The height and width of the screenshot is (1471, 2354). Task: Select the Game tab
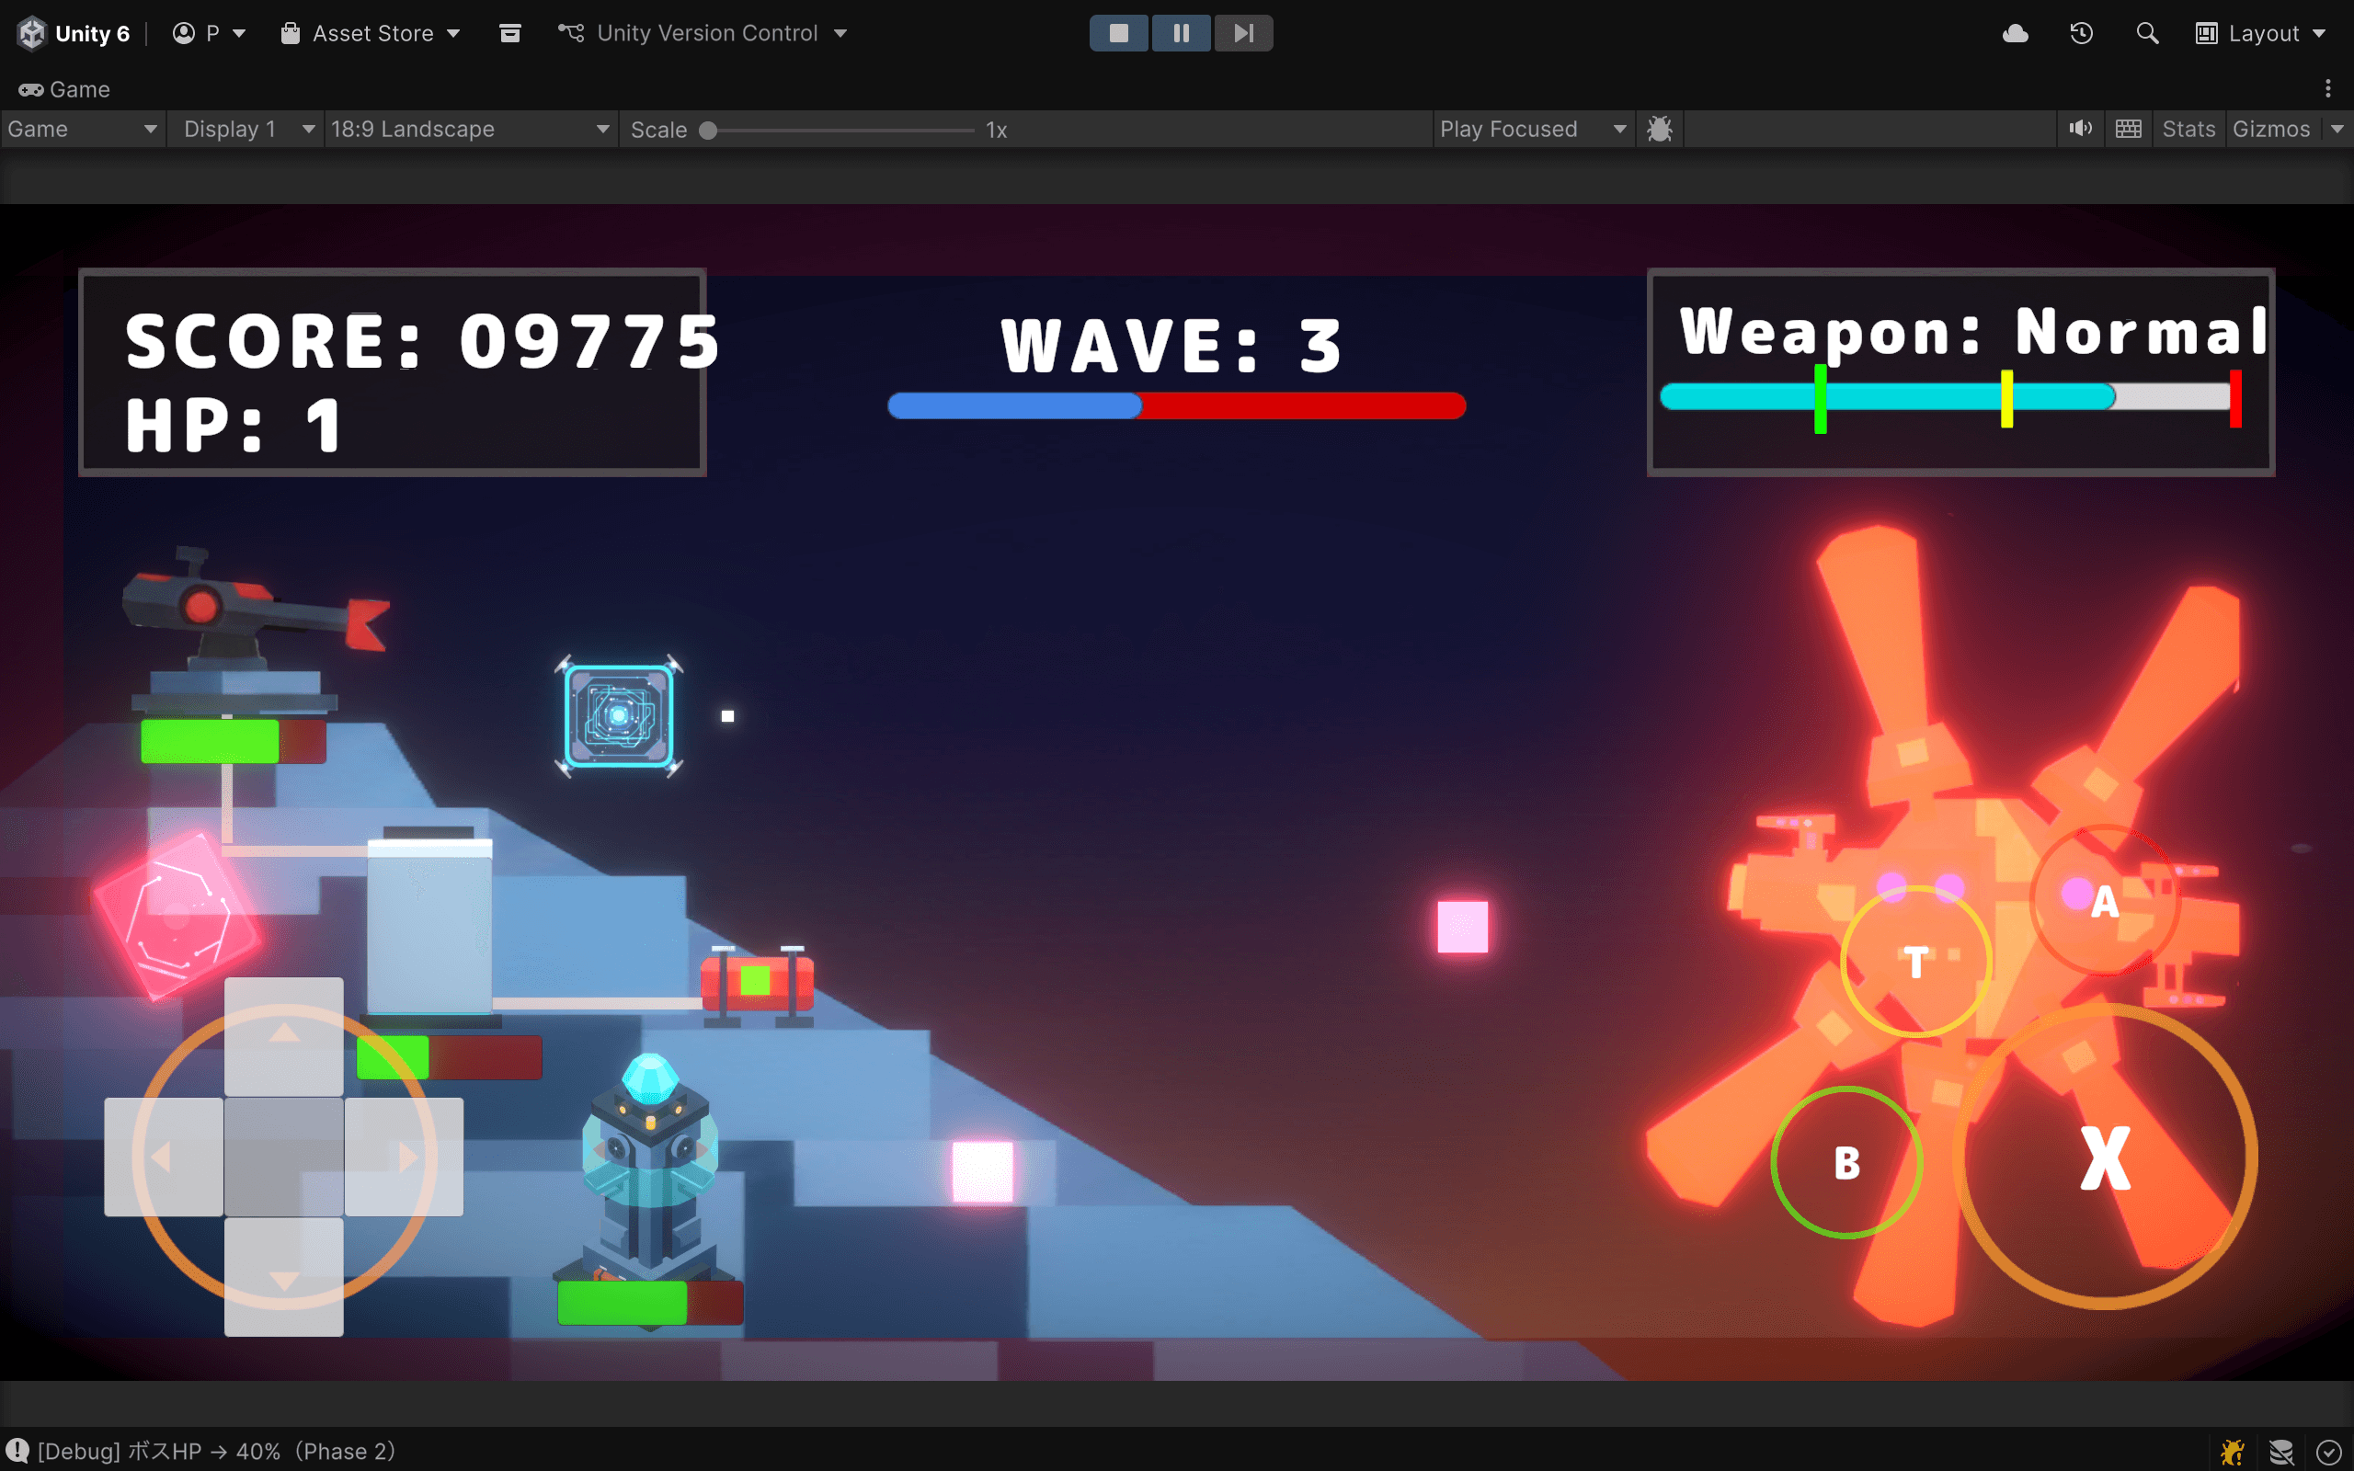(x=64, y=88)
